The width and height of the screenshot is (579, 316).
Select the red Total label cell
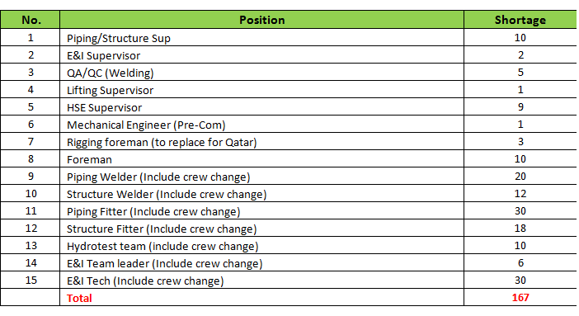[x=261, y=298]
